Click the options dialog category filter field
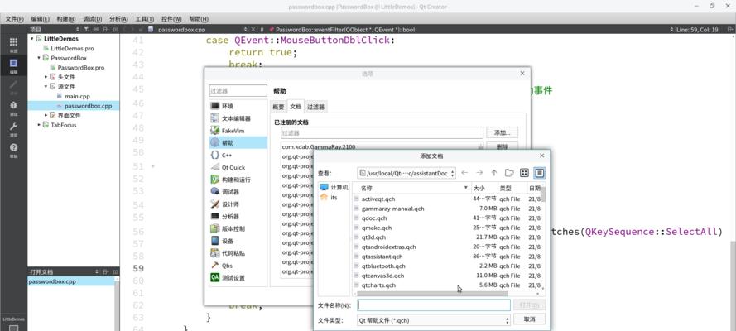The width and height of the screenshot is (736, 331). click(x=238, y=91)
